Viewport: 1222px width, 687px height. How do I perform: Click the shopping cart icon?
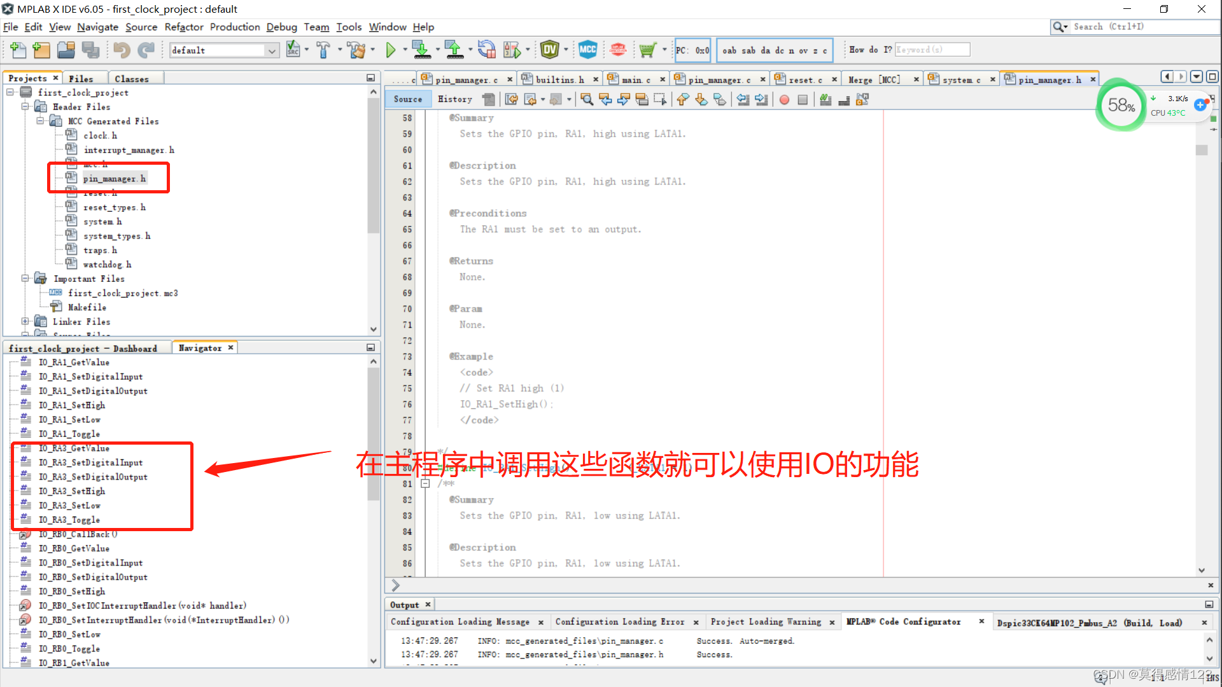[x=647, y=50]
